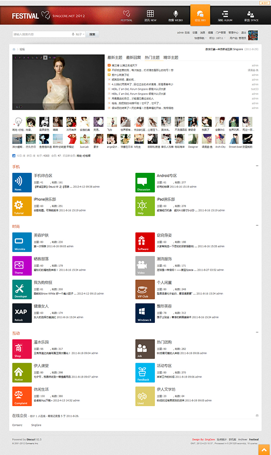The height and width of the screenshot is (455, 271).
Task: Open the 管理中心 link
Action: [234, 33]
